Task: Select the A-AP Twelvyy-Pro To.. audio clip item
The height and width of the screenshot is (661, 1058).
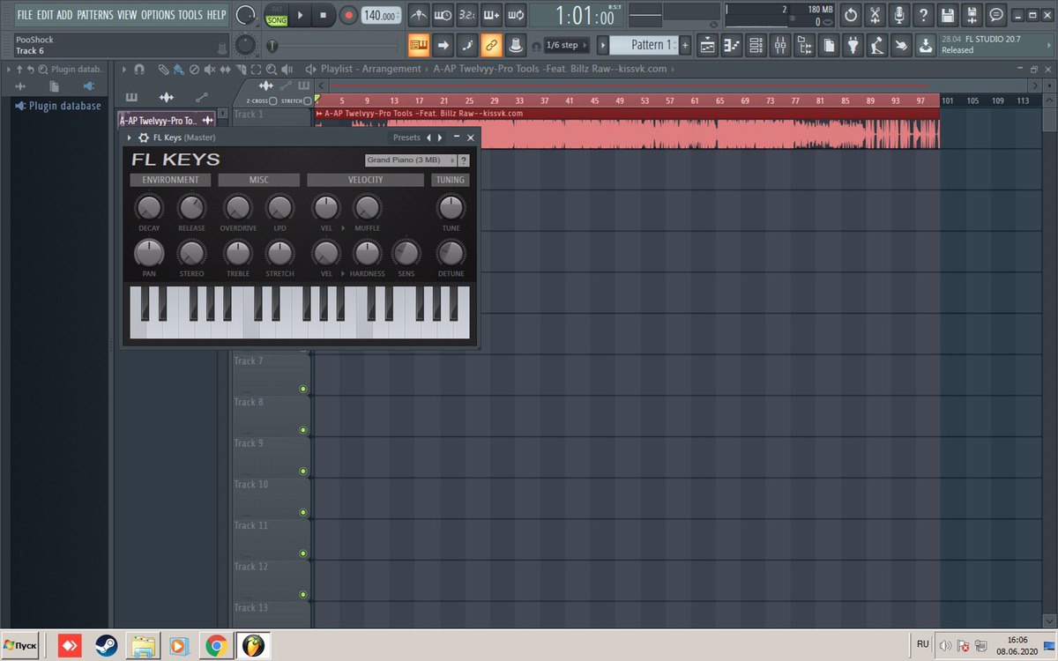Action: coord(167,121)
